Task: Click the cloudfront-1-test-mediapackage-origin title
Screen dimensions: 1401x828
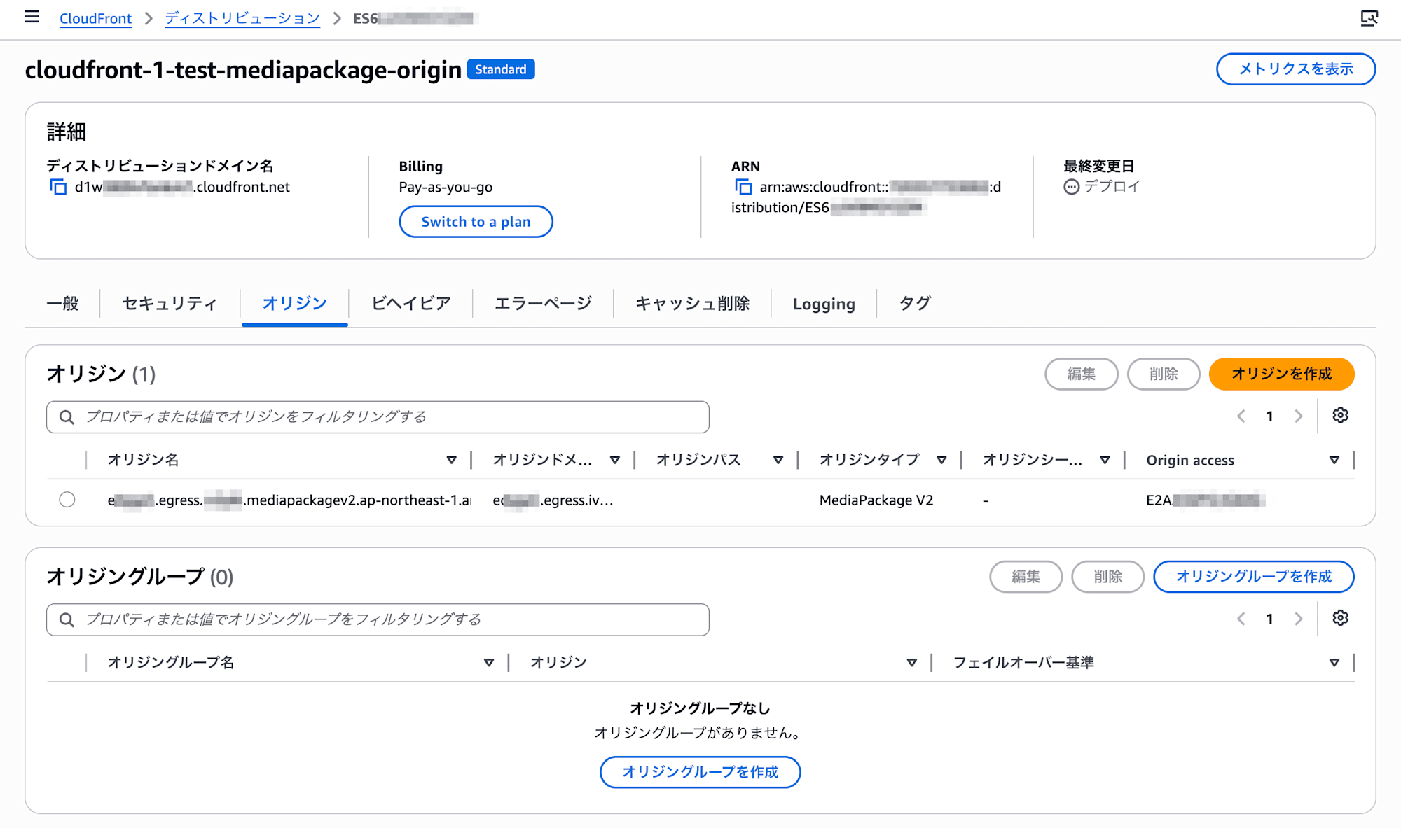Action: coord(243,70)
